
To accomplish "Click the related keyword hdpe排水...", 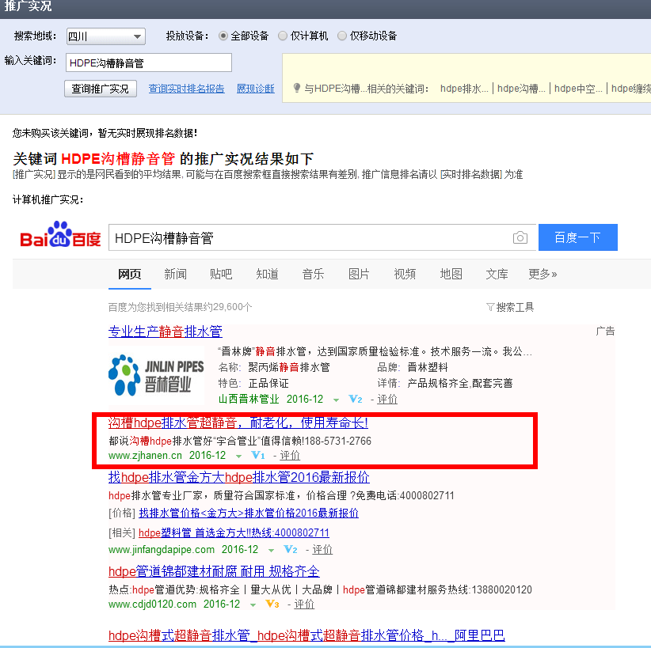I will (464, 89).
